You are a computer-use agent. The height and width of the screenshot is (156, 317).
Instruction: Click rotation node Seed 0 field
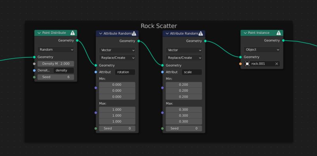click(117, 128)
